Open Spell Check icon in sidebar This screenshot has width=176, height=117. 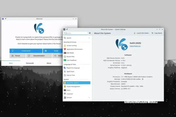65,72
